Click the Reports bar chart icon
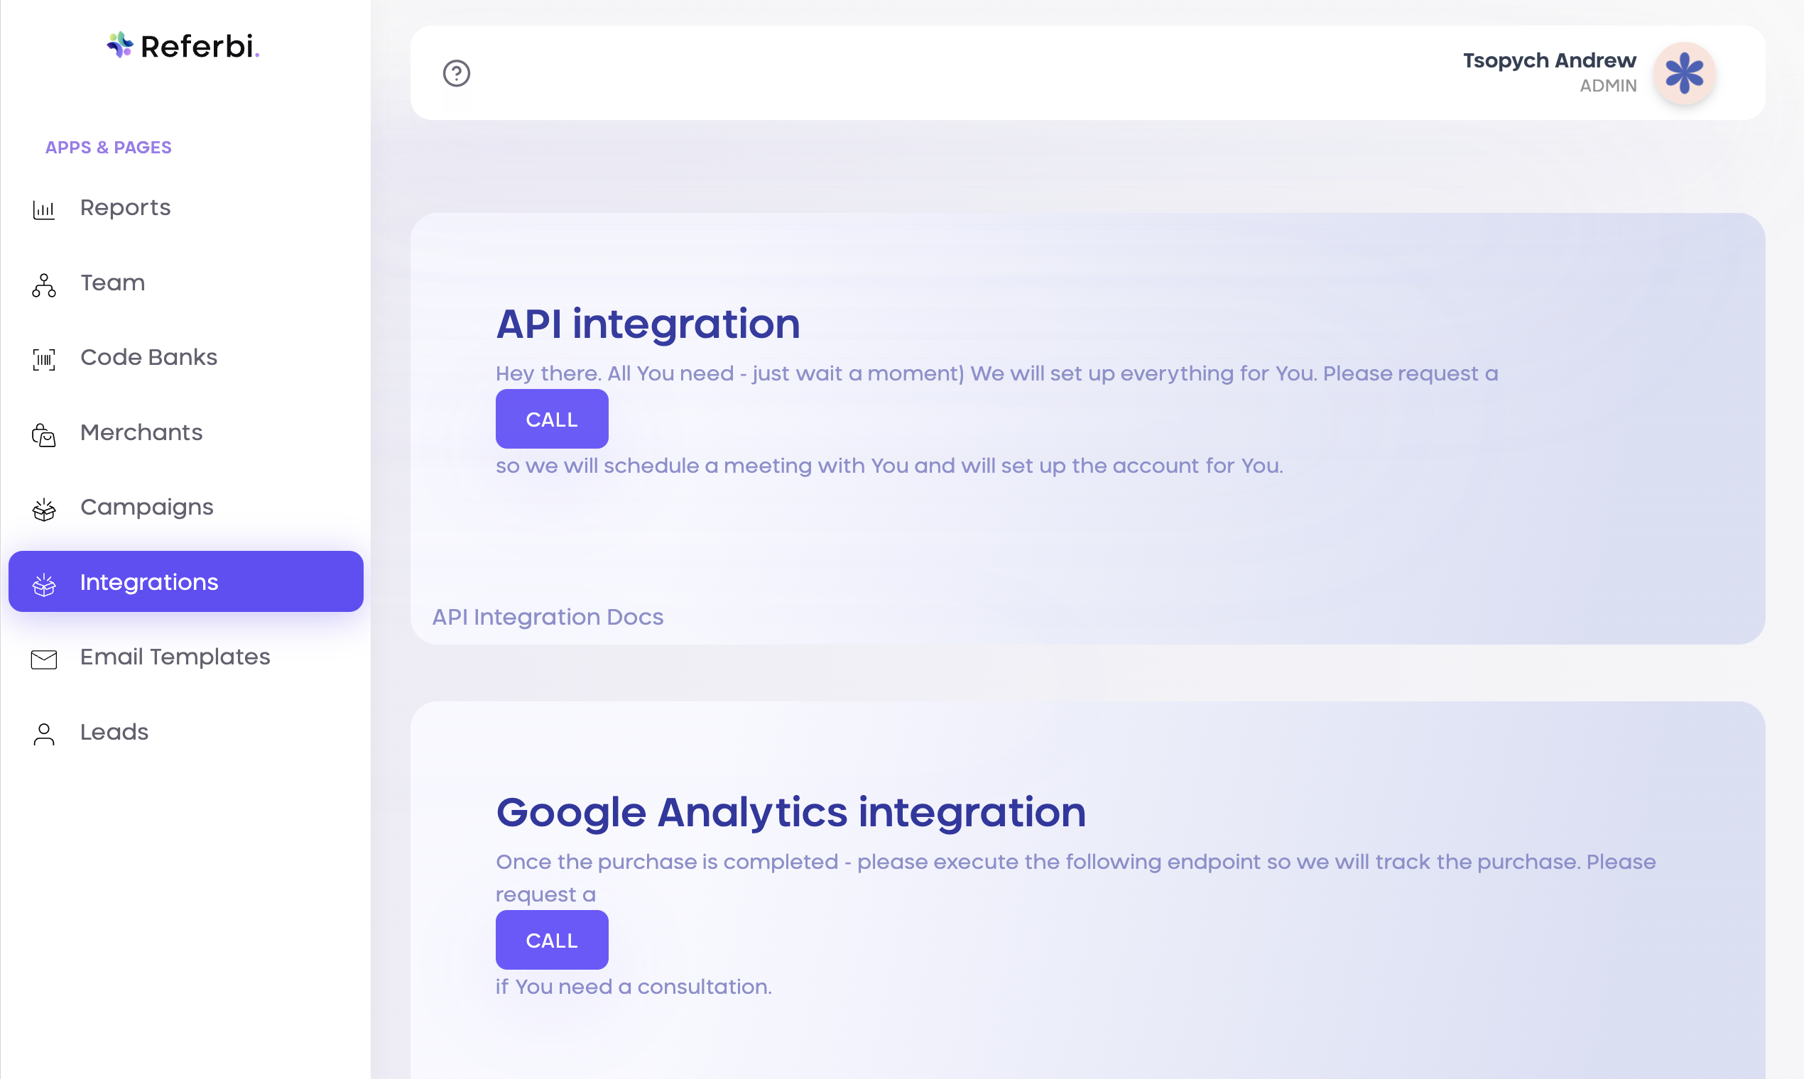1804x1079 pixels. pyautogui.click(x=43, y=209)
